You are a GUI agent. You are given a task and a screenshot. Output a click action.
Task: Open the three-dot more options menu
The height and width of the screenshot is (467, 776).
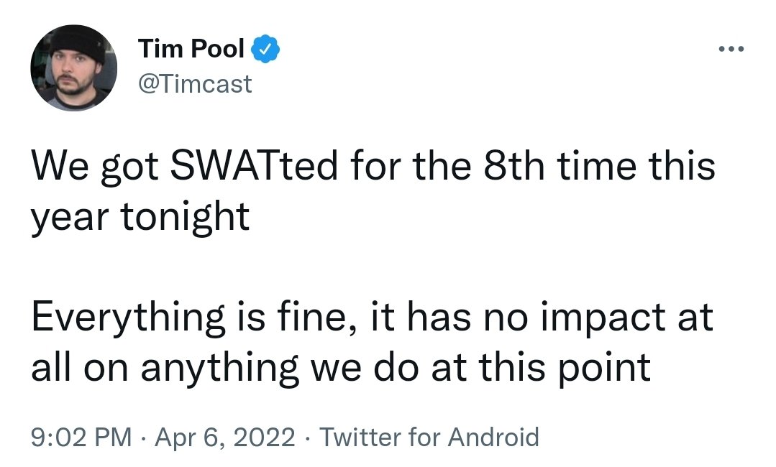731,49
